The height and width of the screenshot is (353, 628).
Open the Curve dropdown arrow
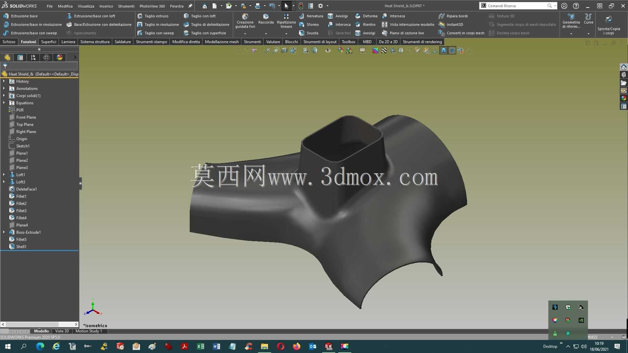588,34
